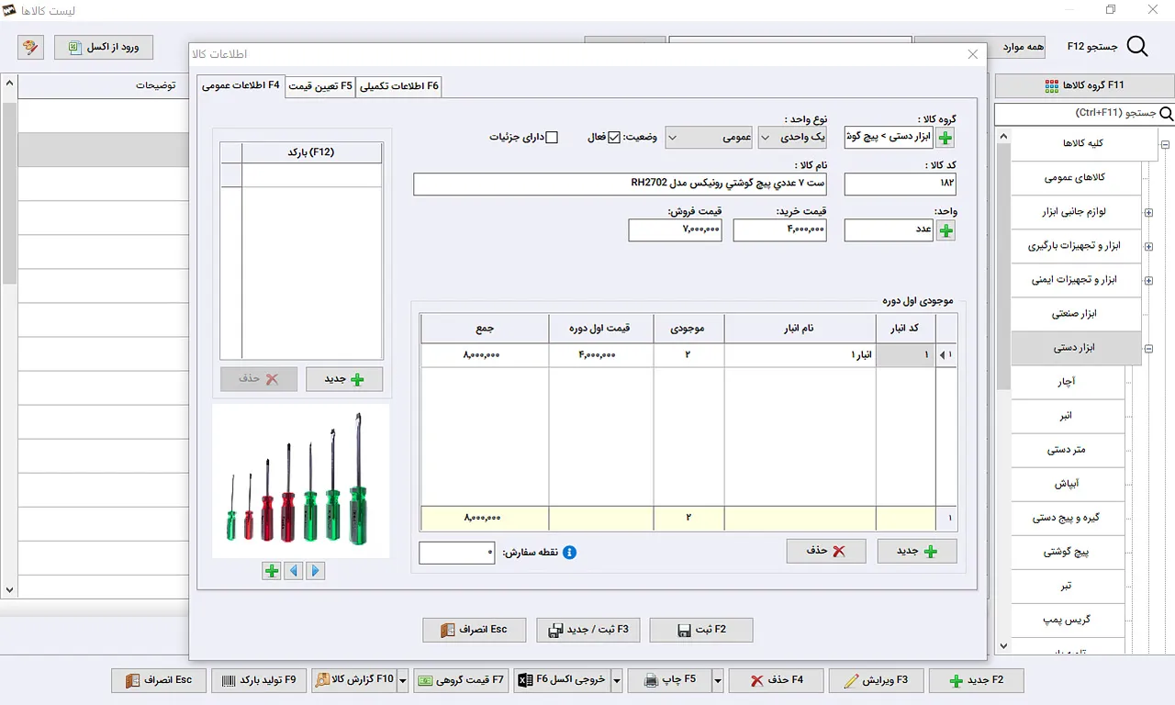Select the F4 اطلاعات عمومی tab

pyautogui.click(x=241, y=85)
